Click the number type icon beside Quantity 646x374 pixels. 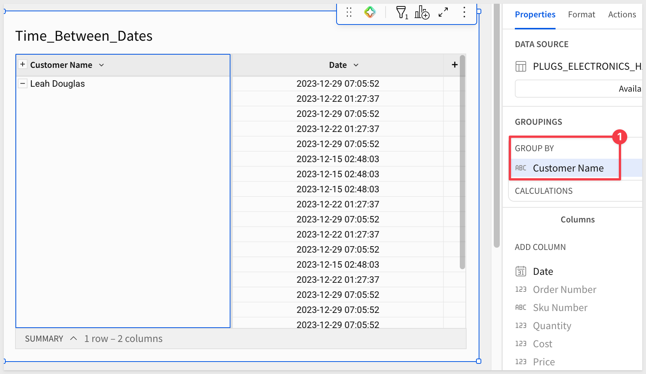coord(521,326)
